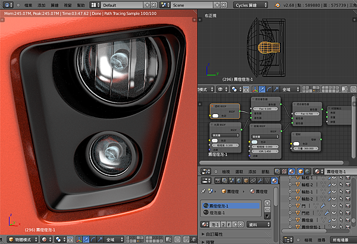This screenshot has height=244, width=357.
Task: Open the Object properties cube tab
Action: [246, 180]
